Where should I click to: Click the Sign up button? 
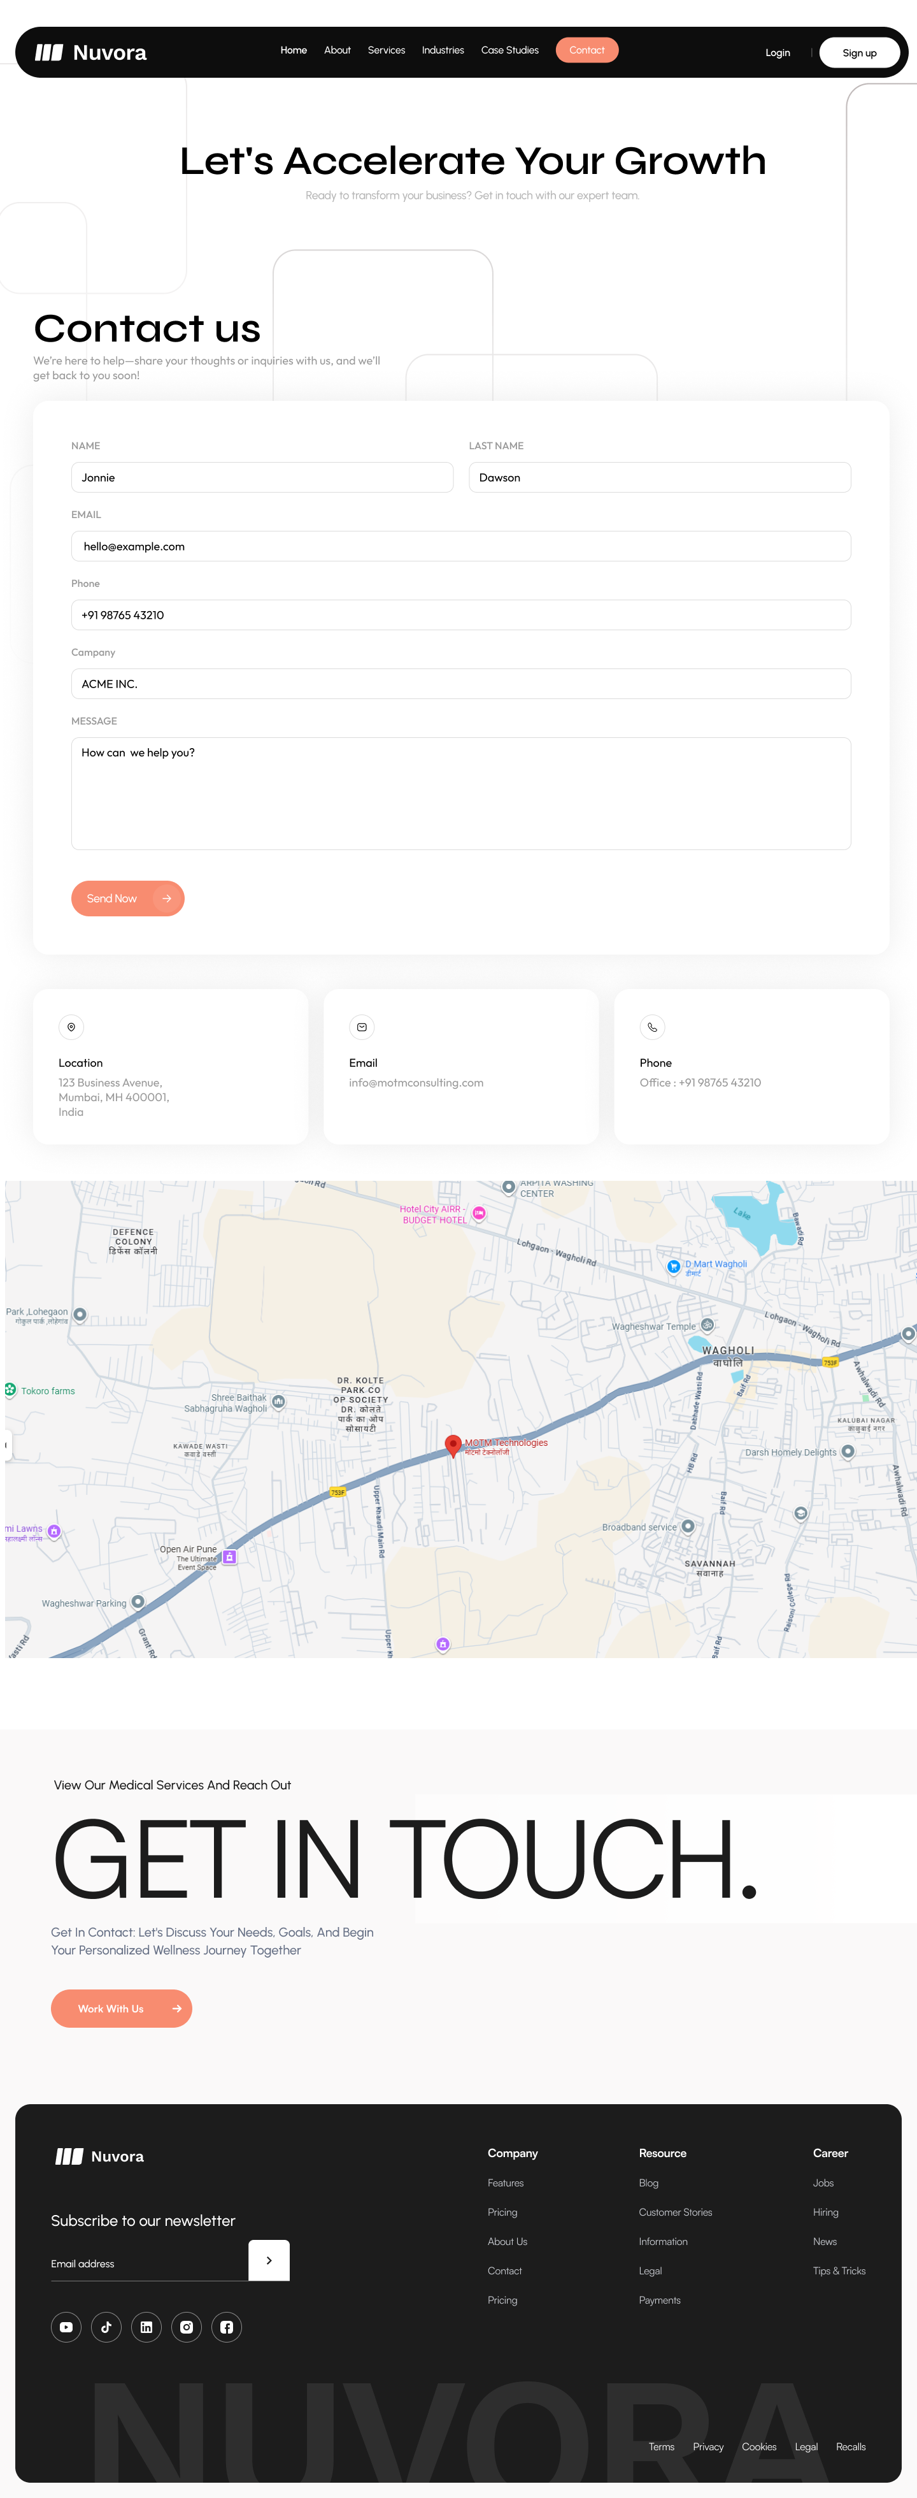[859, 52]
